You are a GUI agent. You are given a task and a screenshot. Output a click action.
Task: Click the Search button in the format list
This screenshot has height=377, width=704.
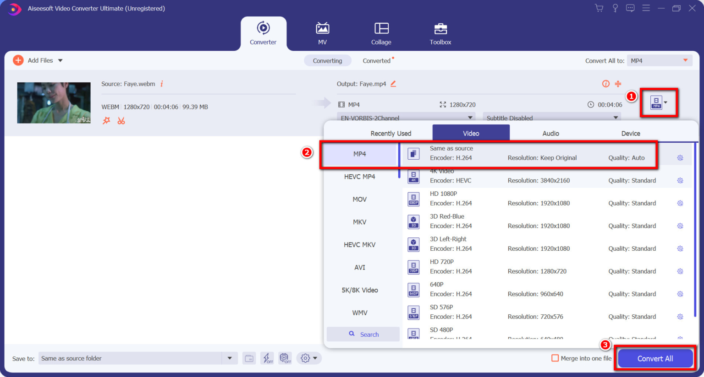(363, 334)
